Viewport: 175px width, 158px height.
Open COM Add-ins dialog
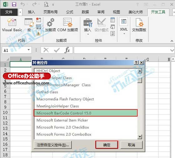pos(67,25)
